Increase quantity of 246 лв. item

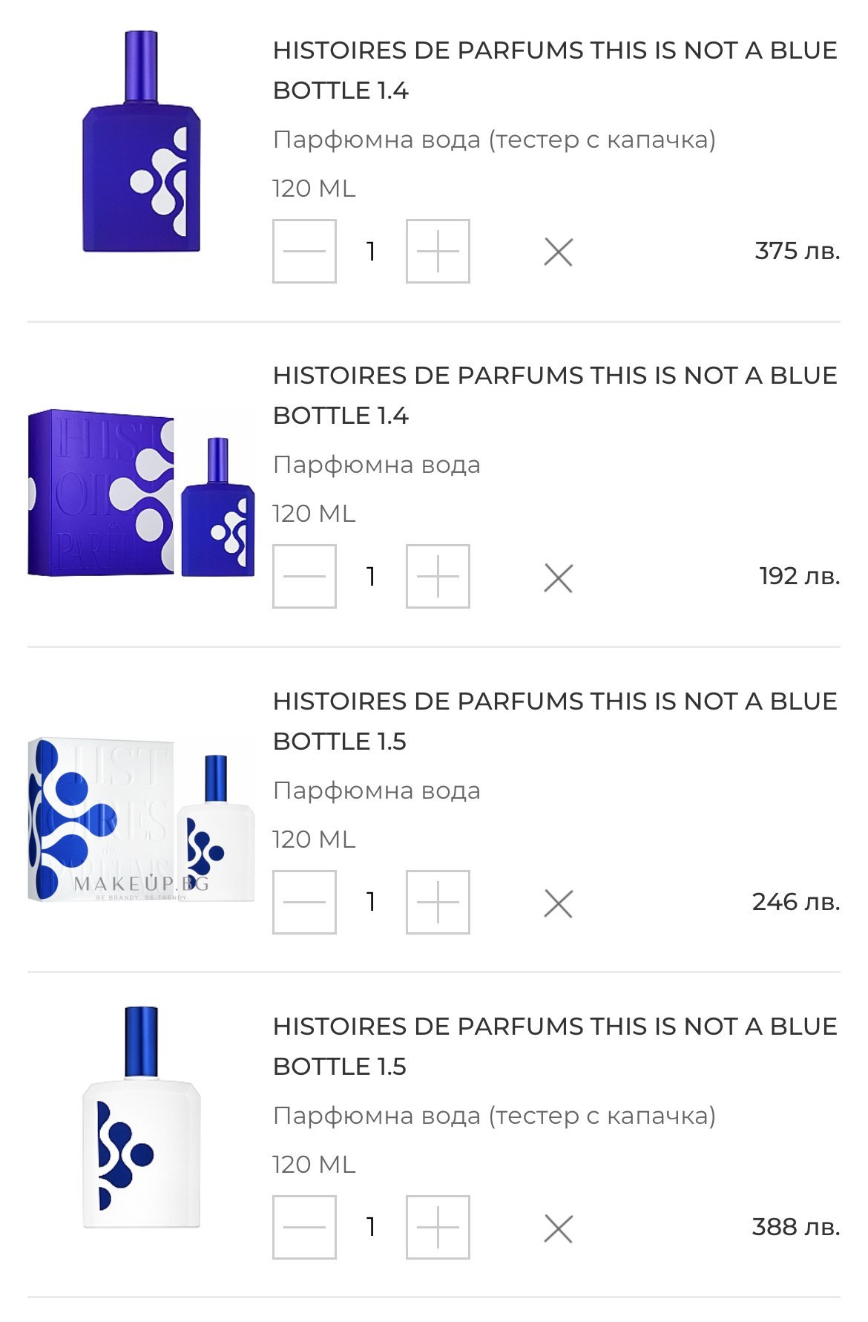(438, 902)
